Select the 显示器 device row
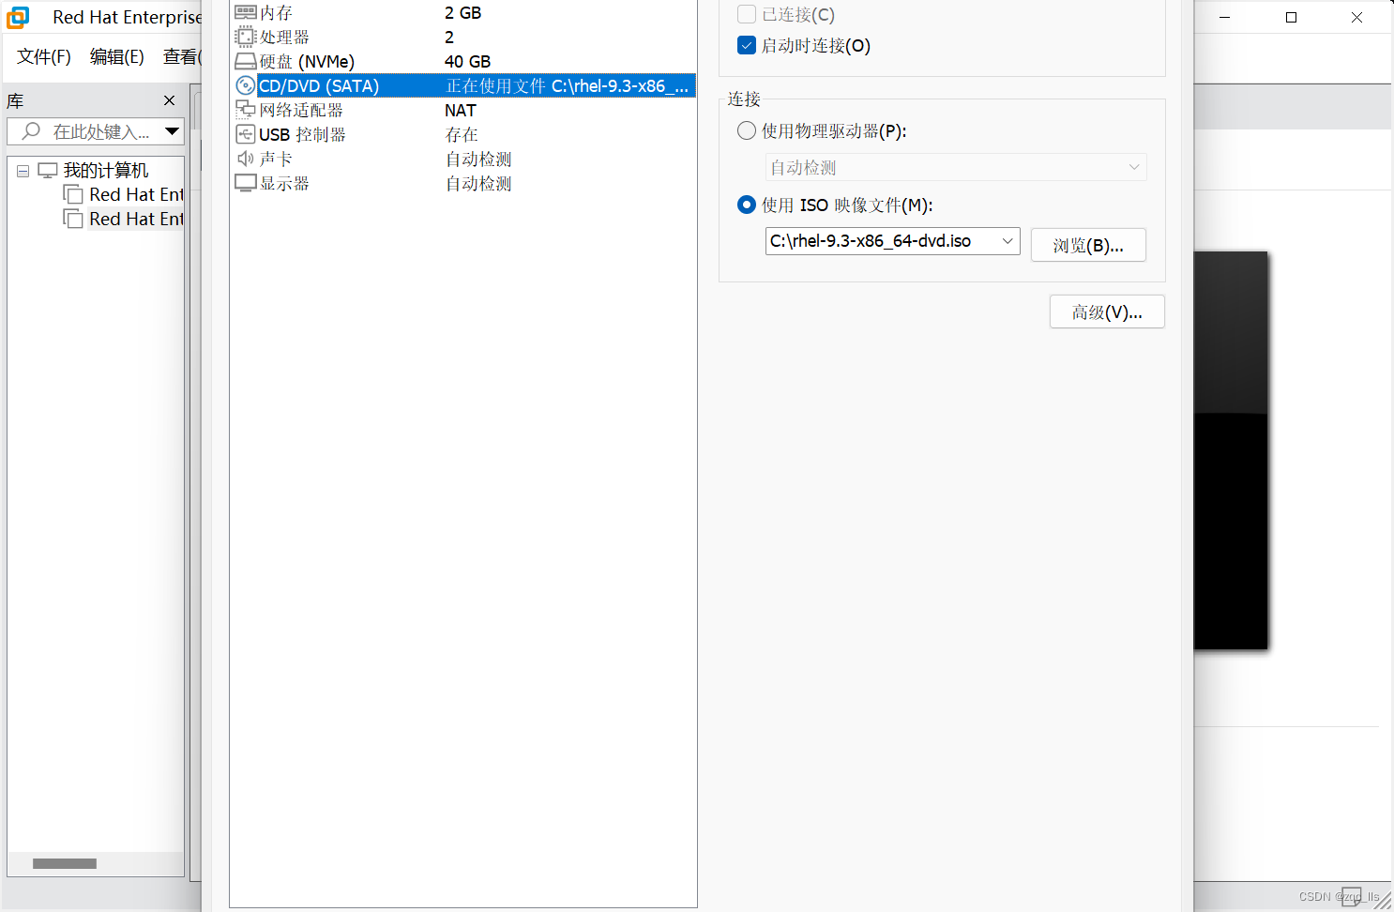Viewport: 1394px width, 912px height. click(463, 183)
